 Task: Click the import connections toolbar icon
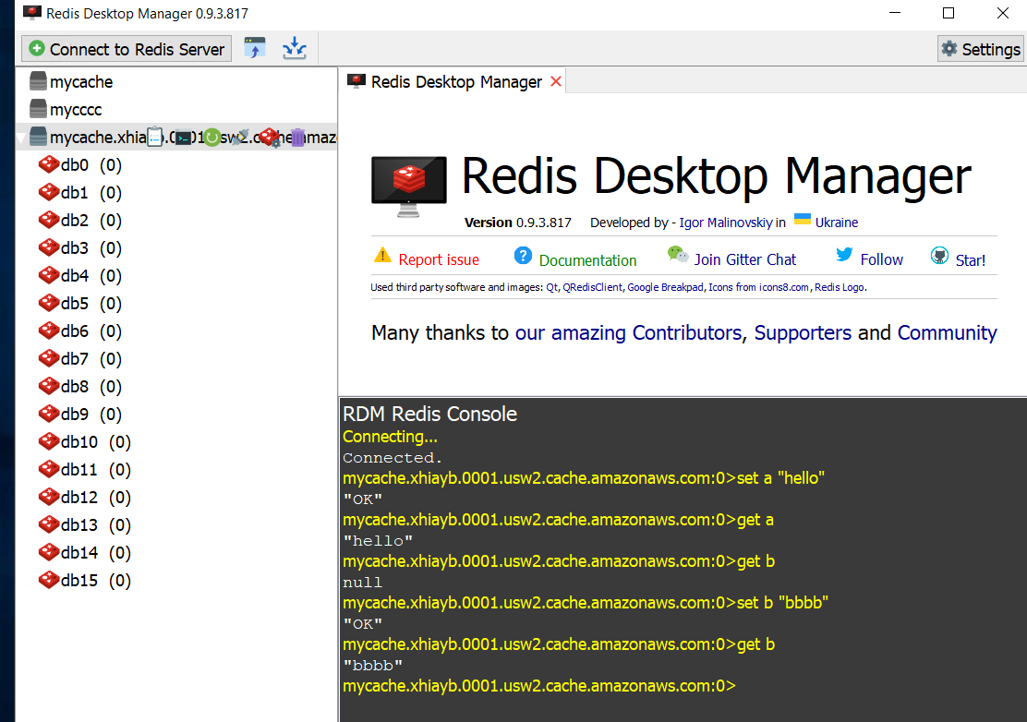pos(255,48)
